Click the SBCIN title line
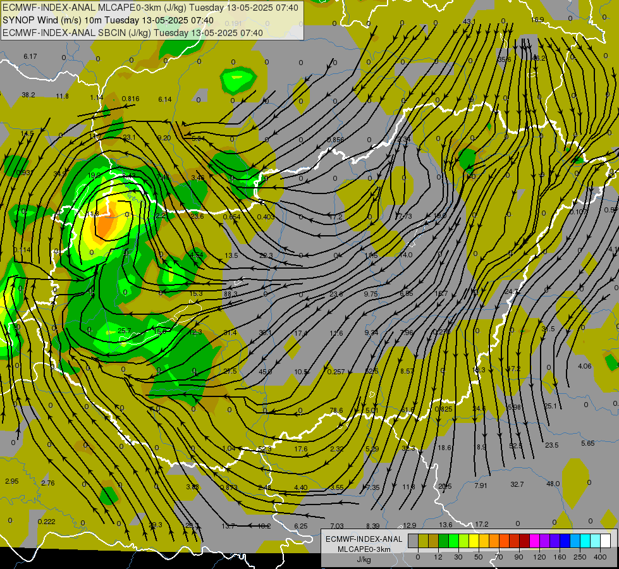This screenshot has height=569, width=619. pos(133,33)
